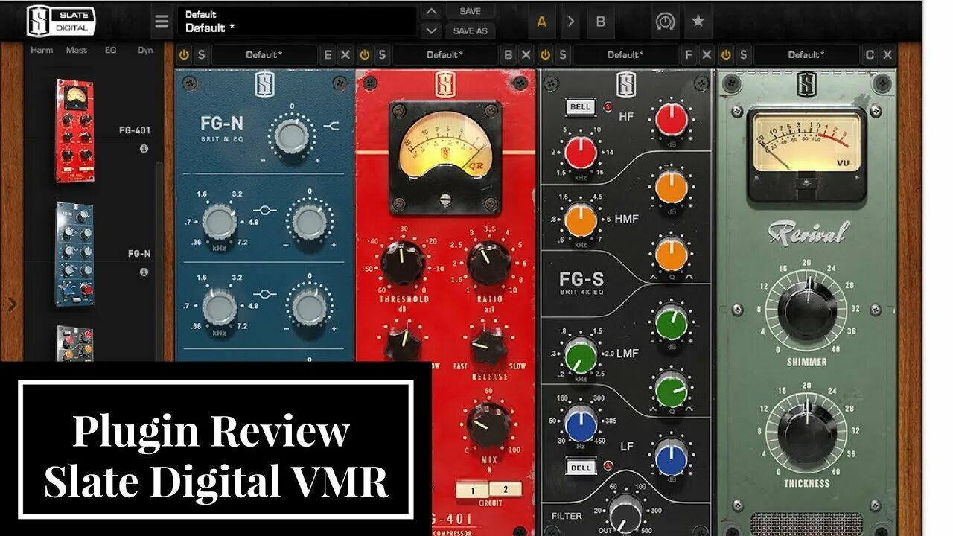953x536 pixels.
Task: Remove the FG-N module with its X
Action: click(345, 54)
